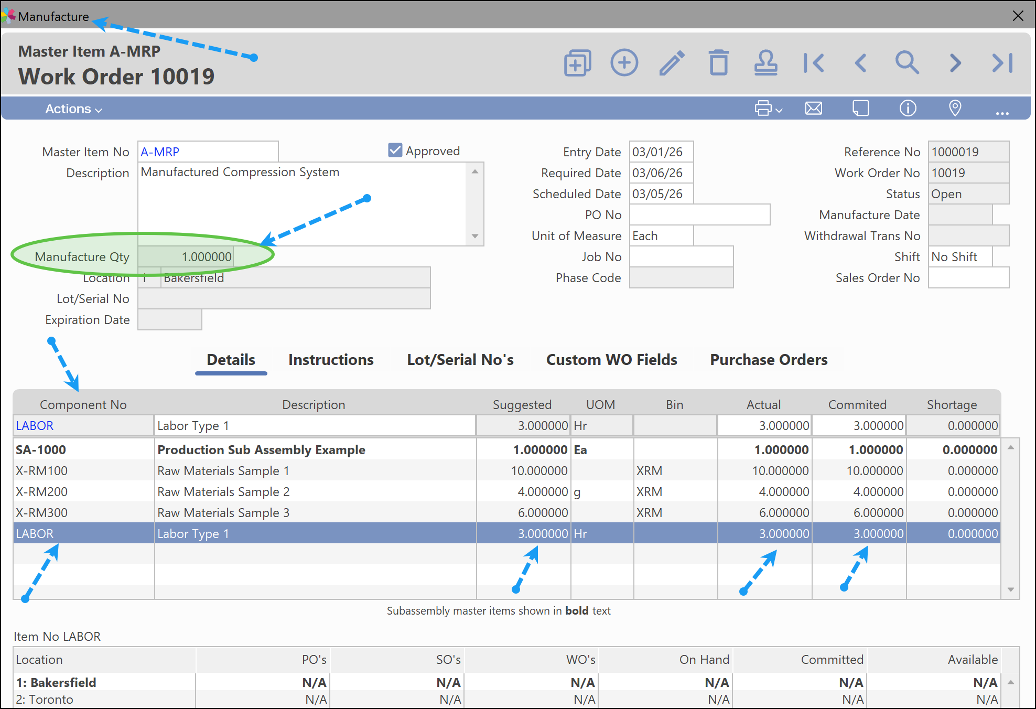The height and width of the screenshot is (709, 1036).
Task: Open the search magnifier icon
Action: point(907,63)
